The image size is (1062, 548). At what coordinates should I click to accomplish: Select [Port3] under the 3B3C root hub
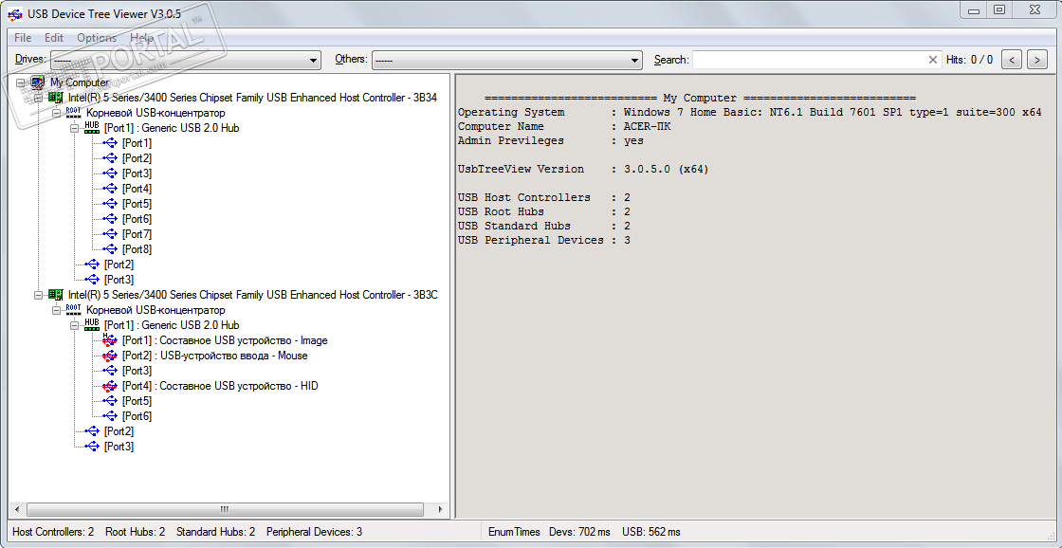(x=119, y=447)
